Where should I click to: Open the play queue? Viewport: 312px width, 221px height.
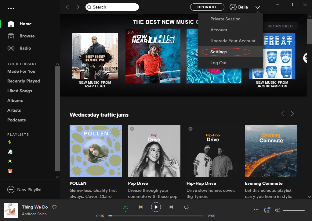(x=256, y=210)
